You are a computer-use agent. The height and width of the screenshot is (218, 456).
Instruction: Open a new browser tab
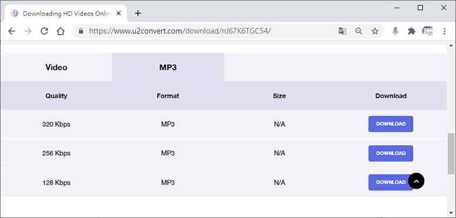point(138,14)
